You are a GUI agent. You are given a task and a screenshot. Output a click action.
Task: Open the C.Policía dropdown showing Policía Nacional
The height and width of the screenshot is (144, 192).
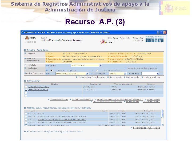(86, 65)
